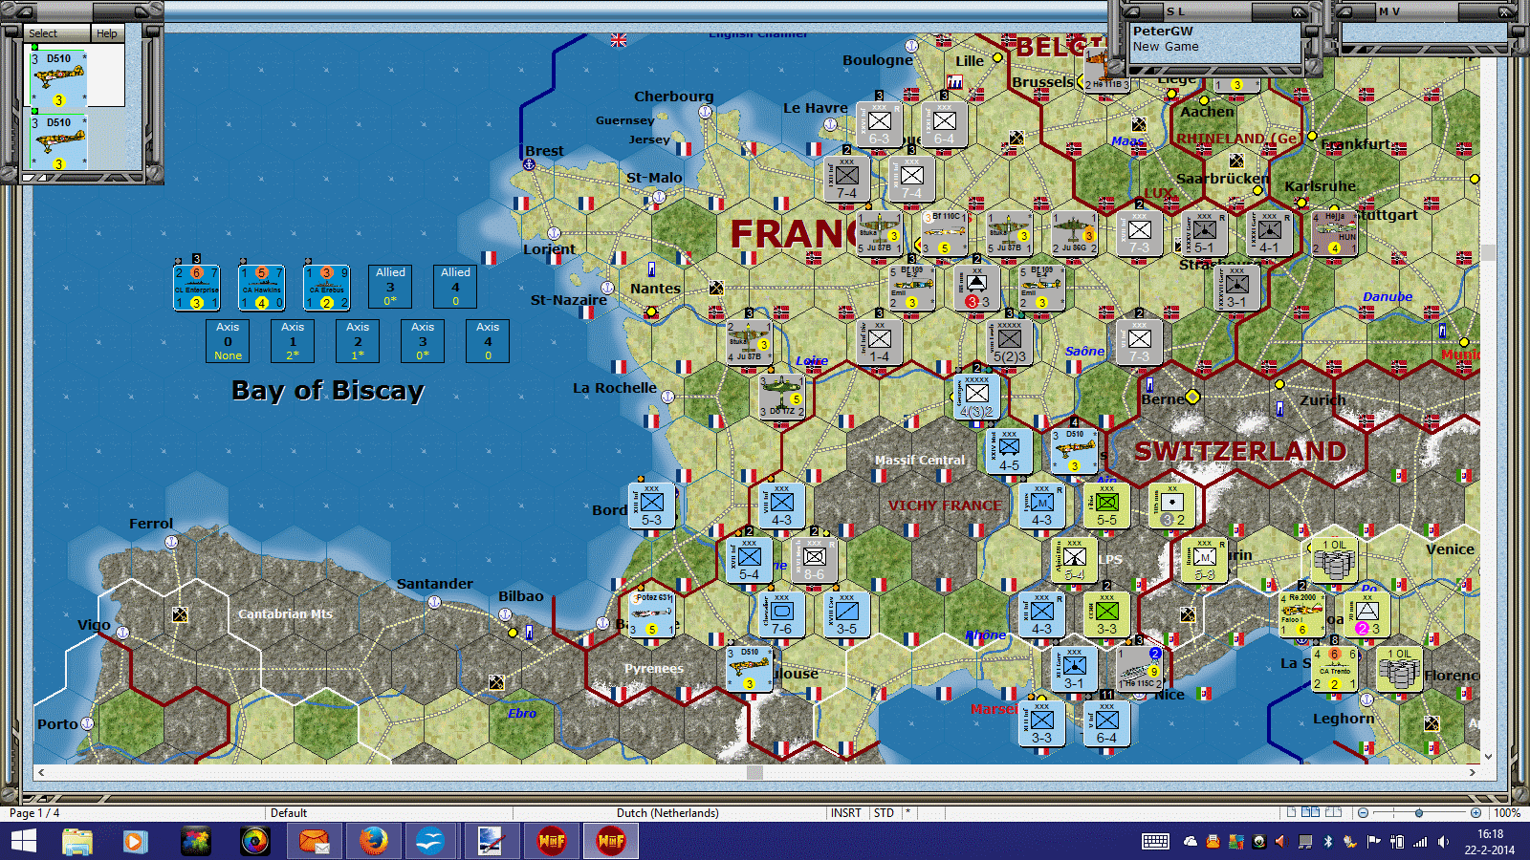Select the CL Enterprise ship counter
The height and width of the screenshot is (860, 1530).
pos(196,288)
